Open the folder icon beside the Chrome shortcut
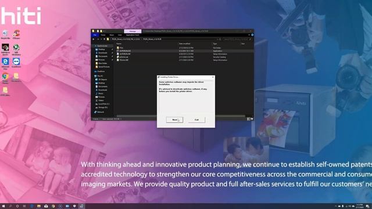The image size is (372, 209). (x=16, y=77)
